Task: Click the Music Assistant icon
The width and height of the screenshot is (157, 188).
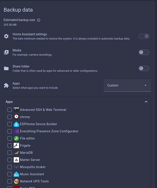Action: tap(16, 174)
